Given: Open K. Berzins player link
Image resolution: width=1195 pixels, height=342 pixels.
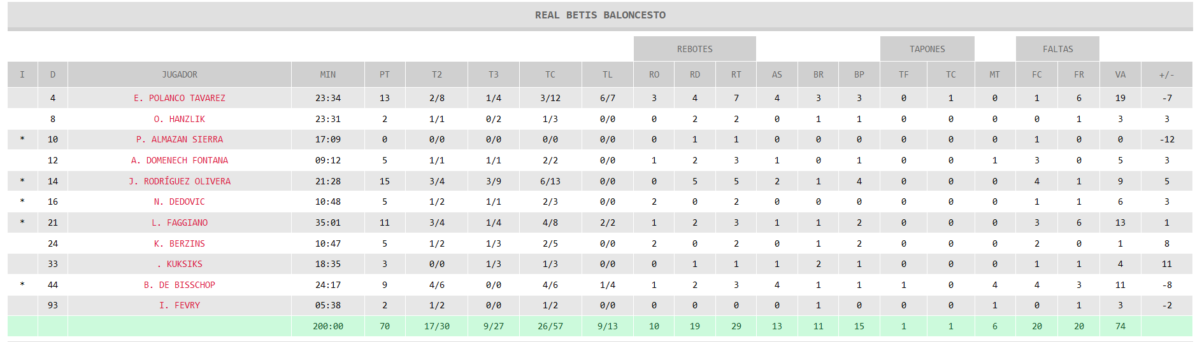Looking at the screenshot, I should (x=180, y=243).
